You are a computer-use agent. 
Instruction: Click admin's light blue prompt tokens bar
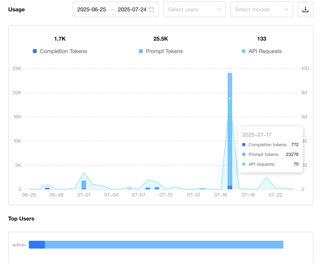point(164,244)
